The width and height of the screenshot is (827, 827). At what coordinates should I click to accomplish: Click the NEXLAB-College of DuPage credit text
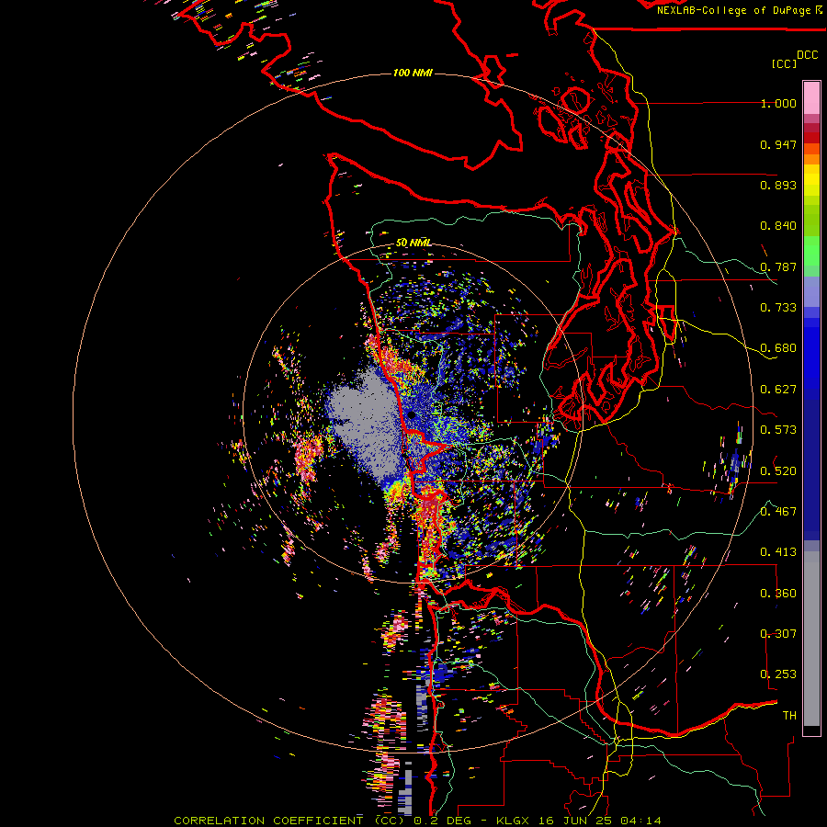[x=732, y=10]
